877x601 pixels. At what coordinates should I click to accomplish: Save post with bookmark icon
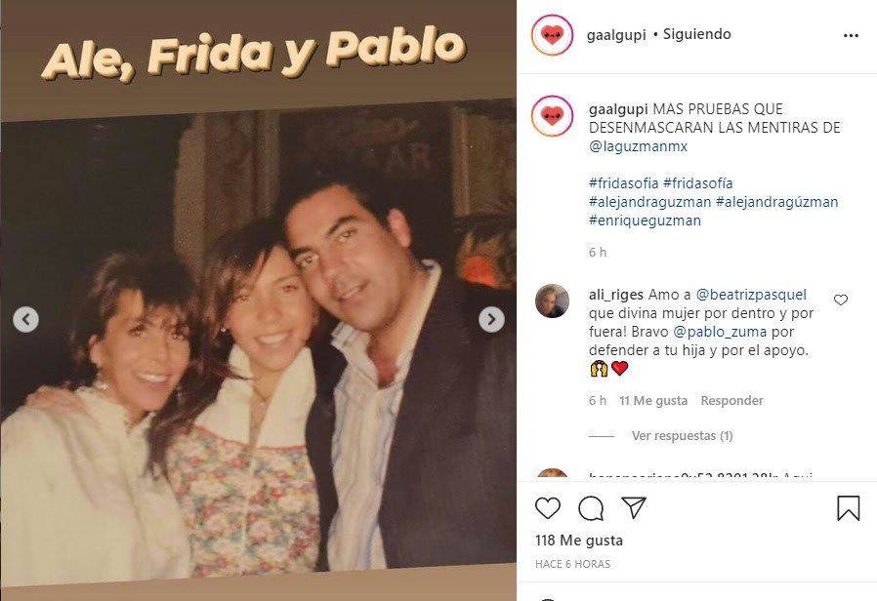coord(848,508)
